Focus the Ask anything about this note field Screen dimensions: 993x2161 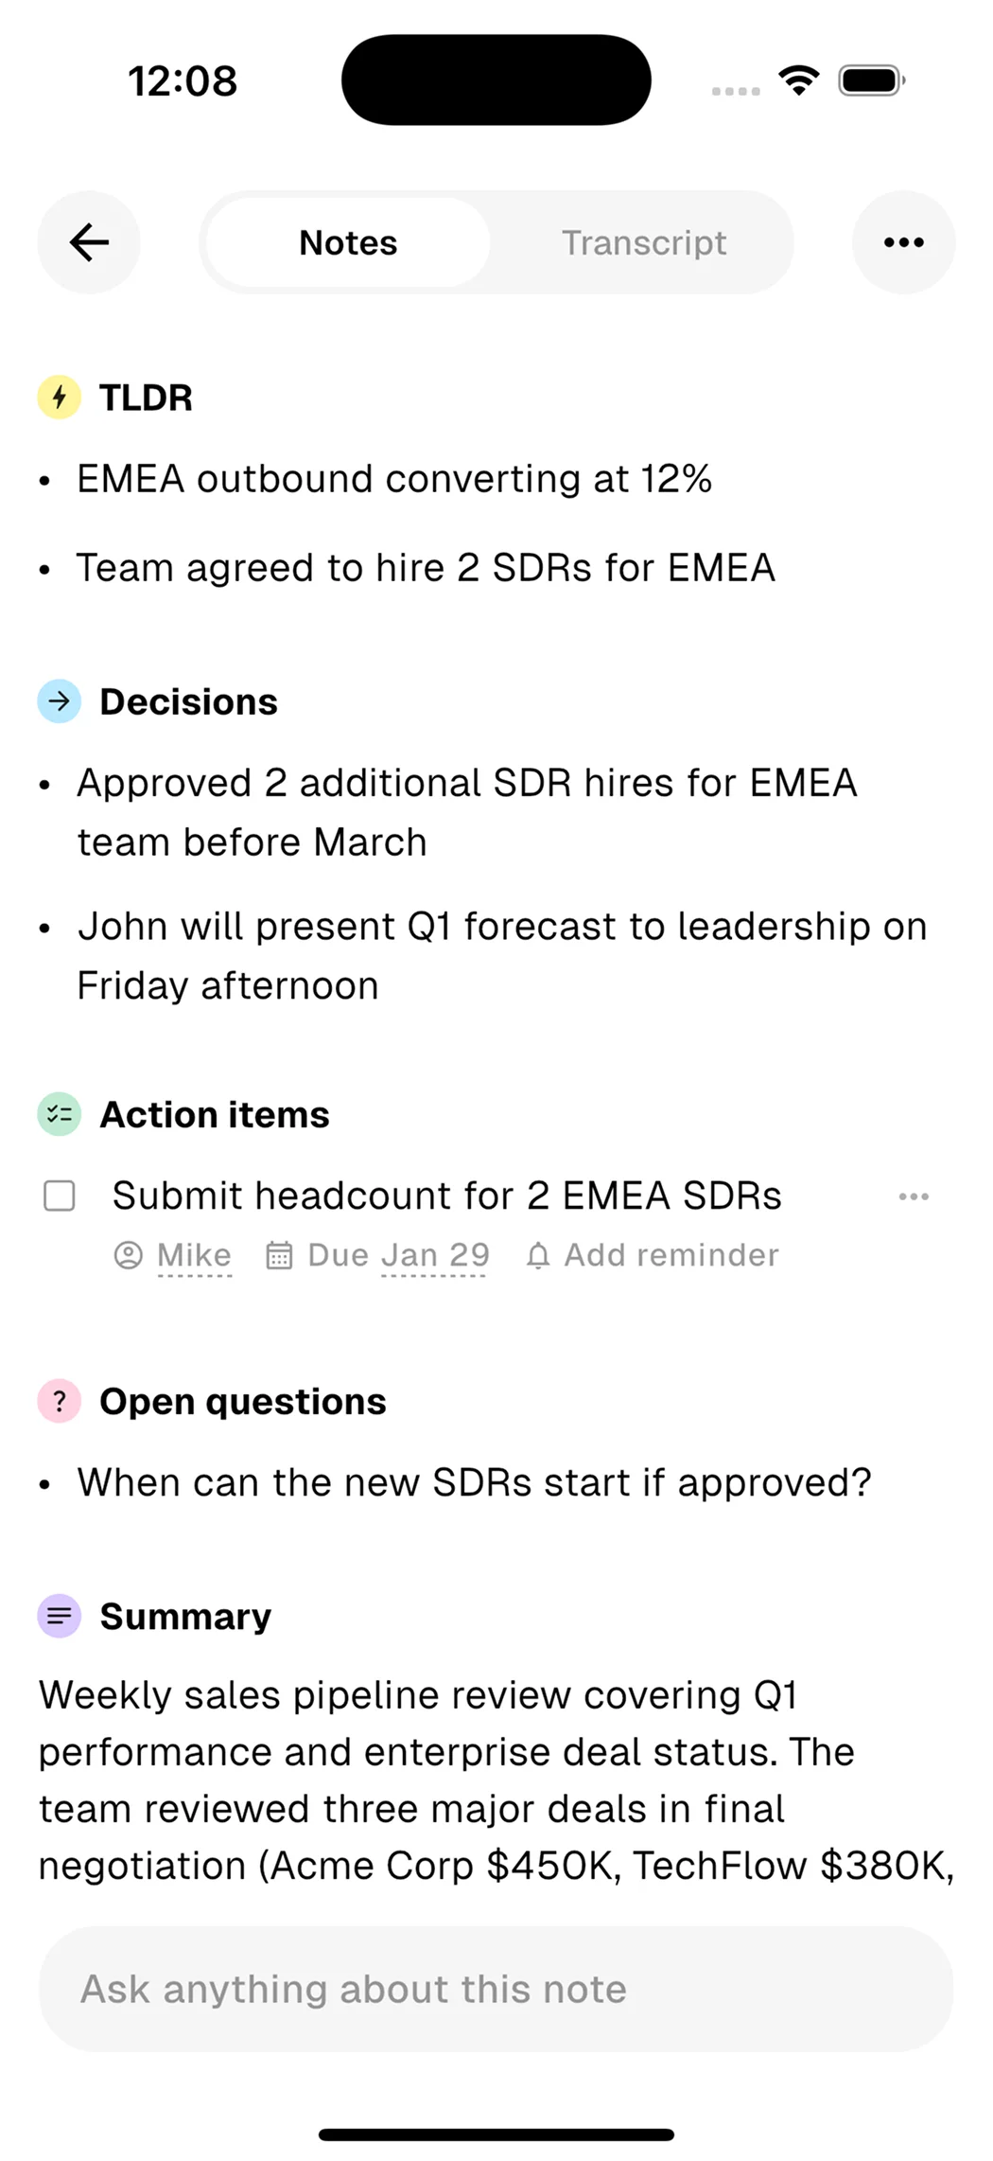tap(496, 1989)
